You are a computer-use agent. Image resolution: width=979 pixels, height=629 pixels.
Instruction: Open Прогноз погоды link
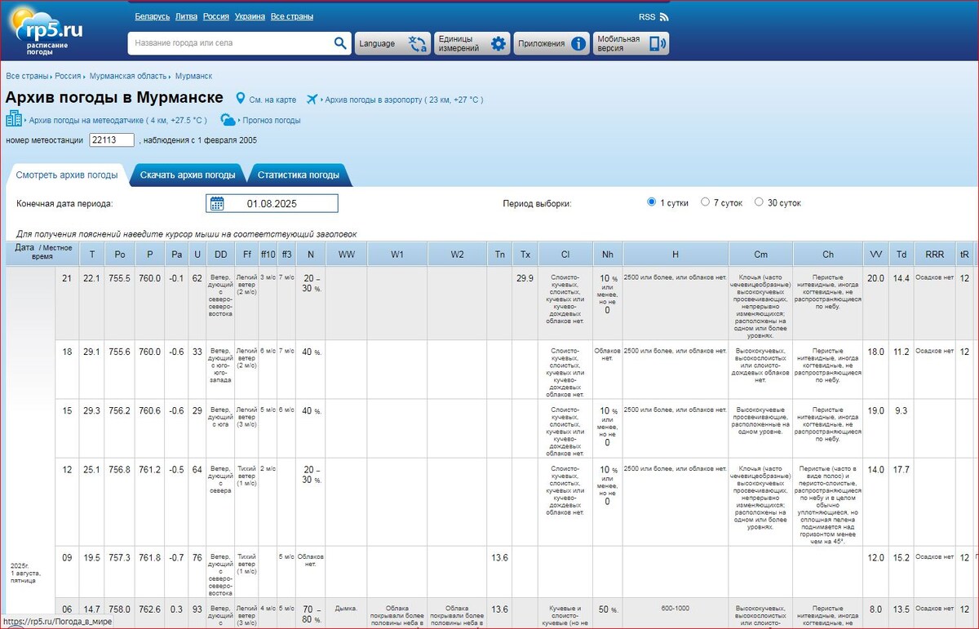coord(272,120)
